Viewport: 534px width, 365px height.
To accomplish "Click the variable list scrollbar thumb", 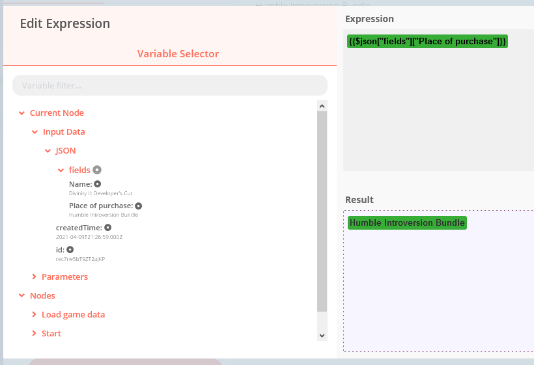I will [x=322, y=208].
